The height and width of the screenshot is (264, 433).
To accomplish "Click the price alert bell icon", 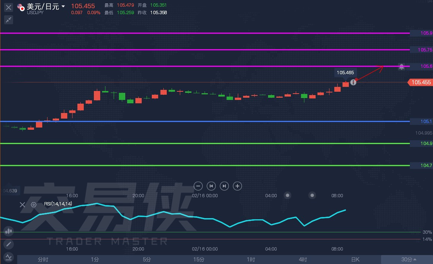I will pyautogui.click(x=402, y=66).
